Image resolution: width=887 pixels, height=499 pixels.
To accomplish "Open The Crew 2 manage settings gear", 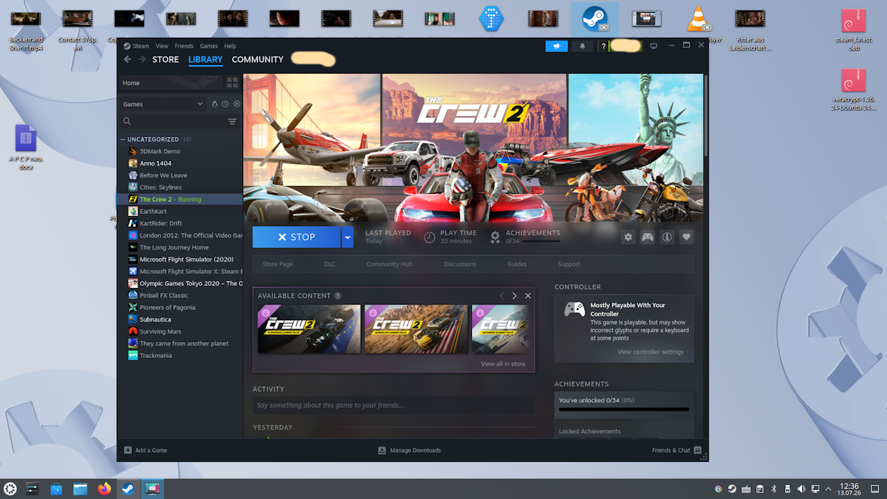I will pyautogui.click(x=628, y=237).
